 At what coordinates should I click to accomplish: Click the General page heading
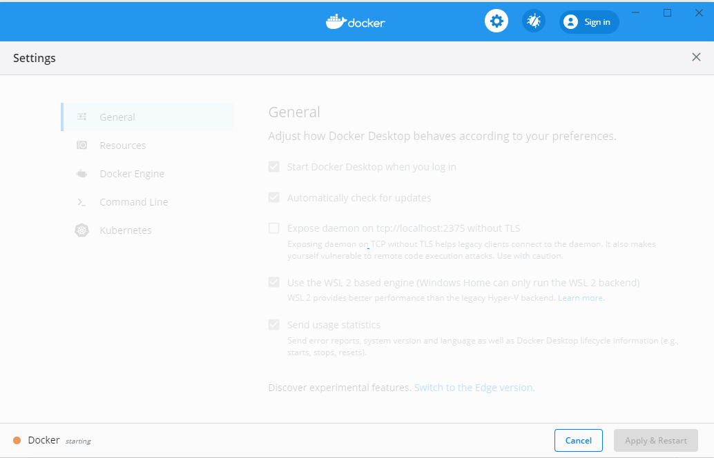[294, 112]
